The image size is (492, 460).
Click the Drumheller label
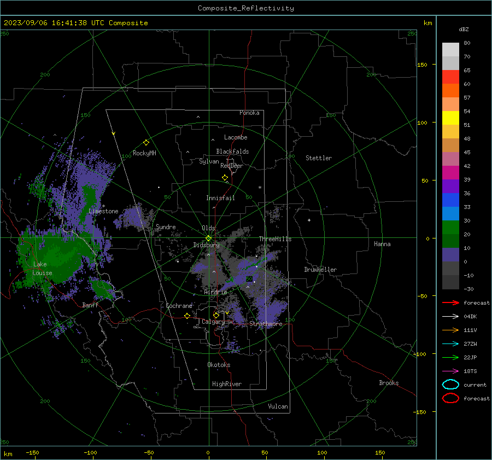coord(320,270)
